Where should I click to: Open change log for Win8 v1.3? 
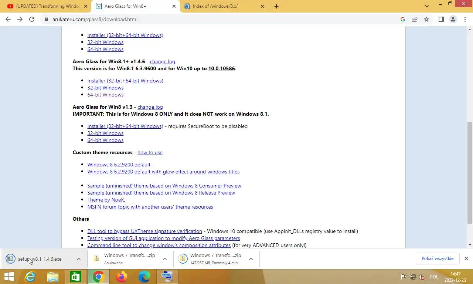pyautogui.click(x=150, y=107)
